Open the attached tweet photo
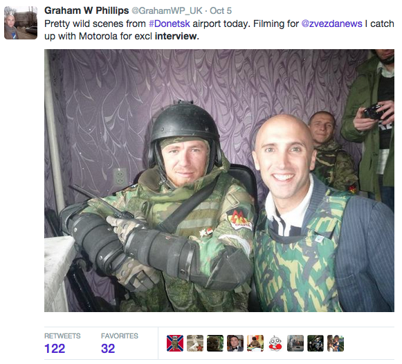The image size is (402, 364). [x=219, y=181]
